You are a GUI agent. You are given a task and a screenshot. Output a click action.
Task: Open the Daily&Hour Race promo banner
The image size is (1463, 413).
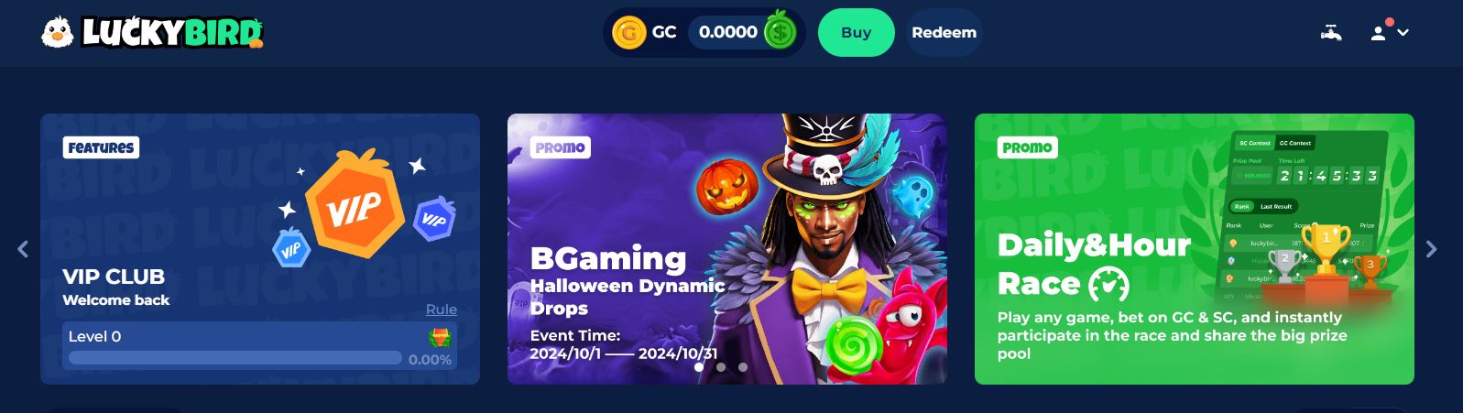pyautogui.click(x=1195, y=249)
